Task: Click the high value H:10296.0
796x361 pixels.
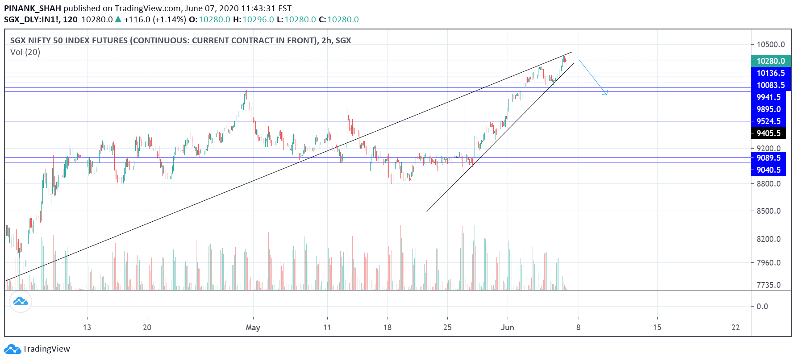Action: point(254,20)
